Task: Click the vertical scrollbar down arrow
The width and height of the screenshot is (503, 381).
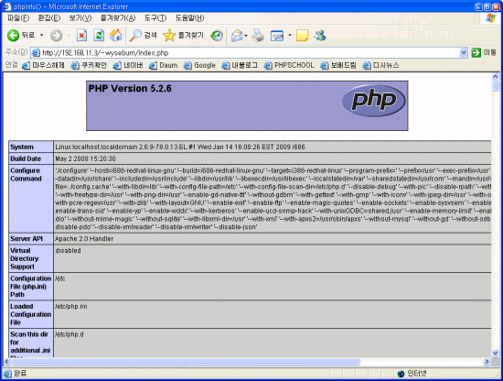Action: 496,353
